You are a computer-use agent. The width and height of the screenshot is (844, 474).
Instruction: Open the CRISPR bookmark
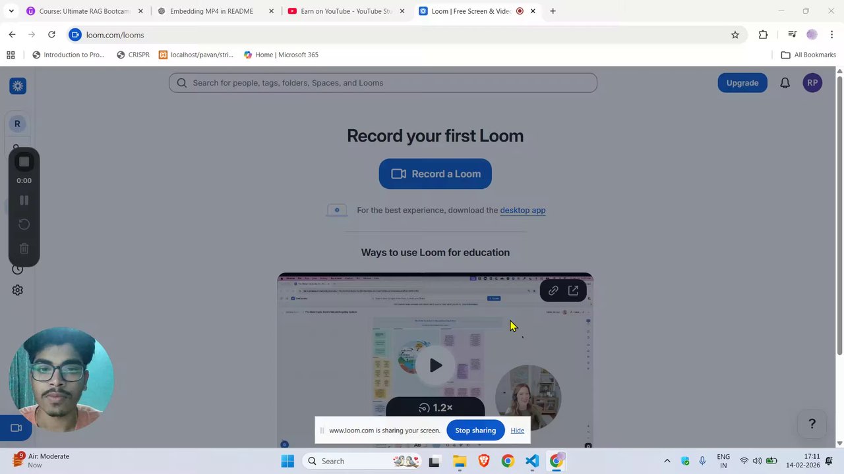(133, 55)
